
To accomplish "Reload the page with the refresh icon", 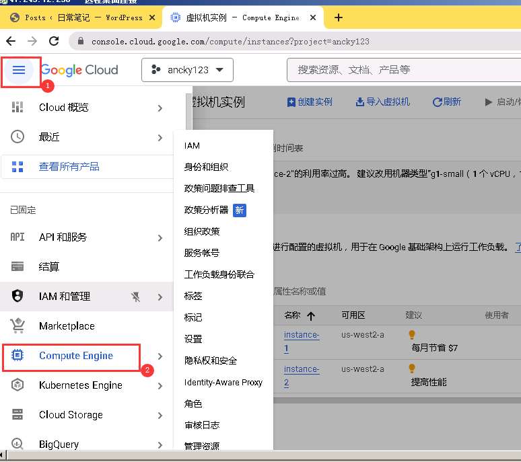I will click(54, 41).
